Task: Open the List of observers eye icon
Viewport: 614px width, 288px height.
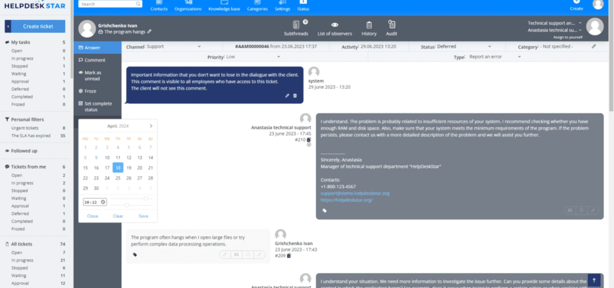Action: [x=335, y=25]
